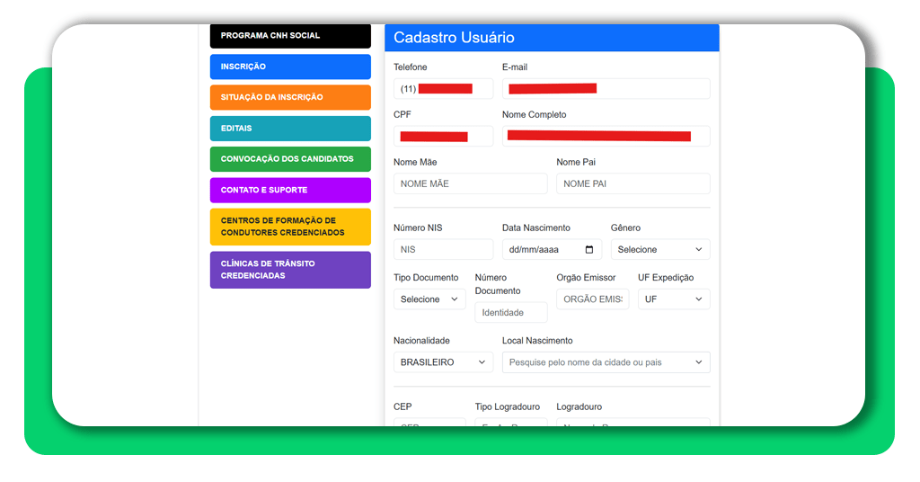Focus the Nome Pai text field
Viewport: 920px width, 482px height.
tap(632, 183)
